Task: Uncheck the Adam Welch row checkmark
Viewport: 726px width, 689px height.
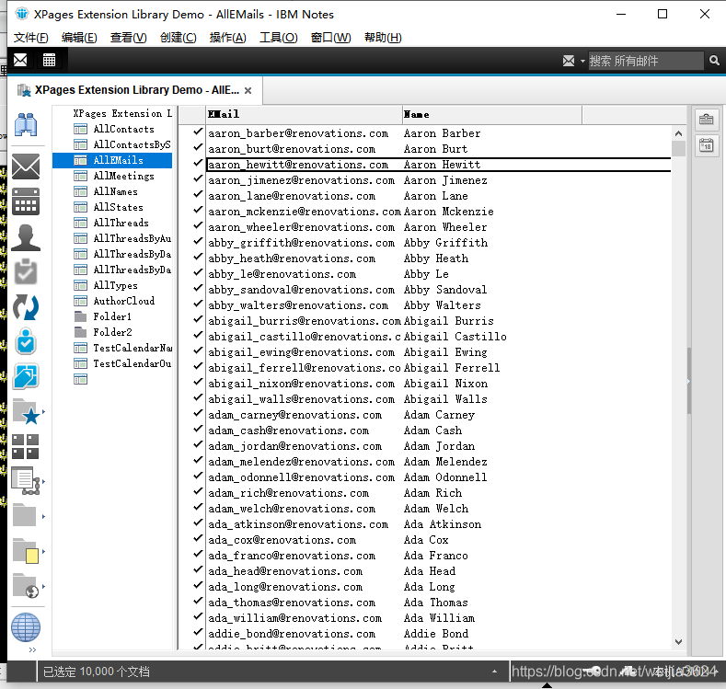Action: (x=198, y=507)
